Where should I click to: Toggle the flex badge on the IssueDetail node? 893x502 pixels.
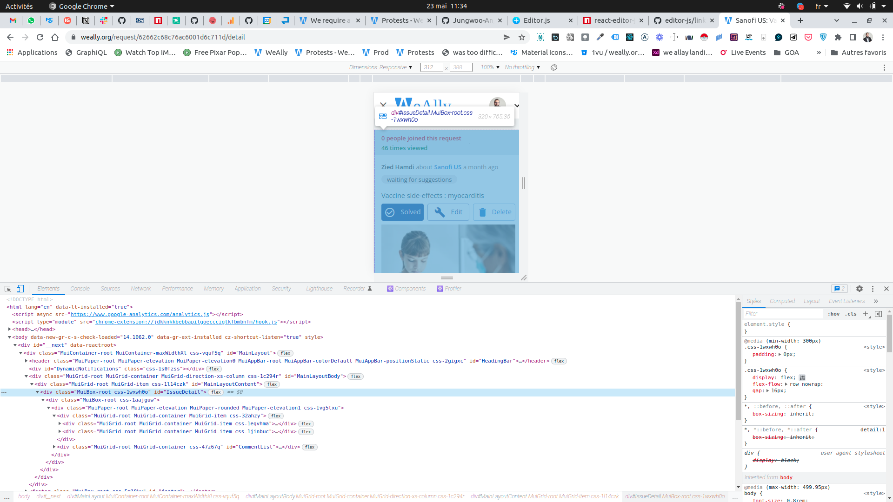216,392
